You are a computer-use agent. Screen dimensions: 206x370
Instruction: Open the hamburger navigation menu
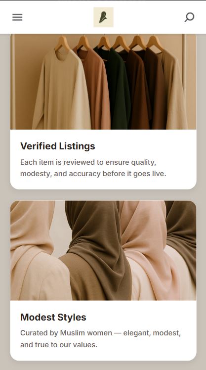coord(17,17)
